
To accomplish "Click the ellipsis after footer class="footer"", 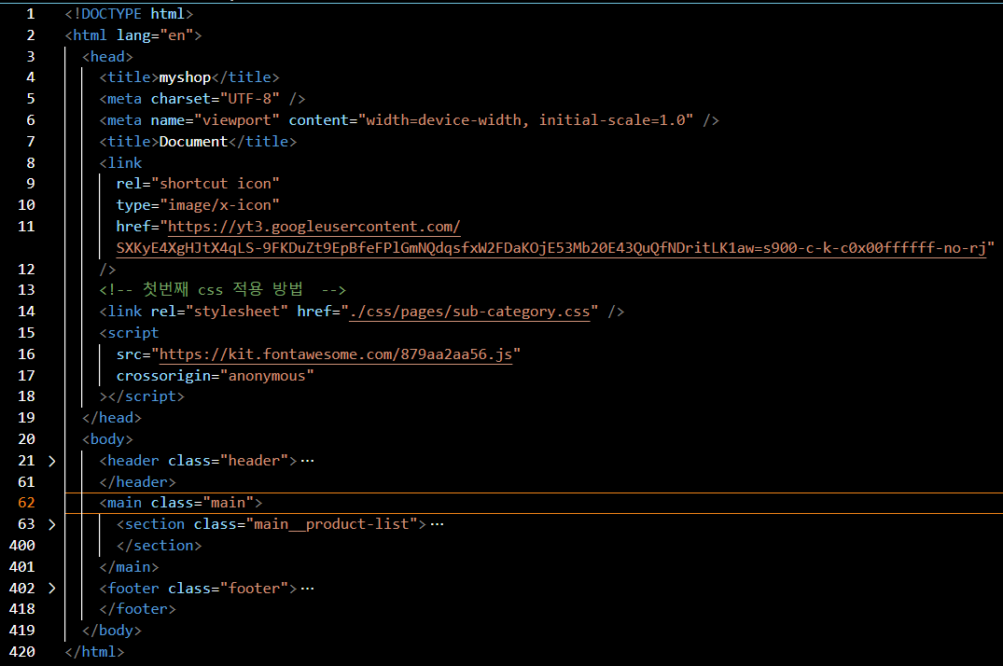I will (307, 589).
